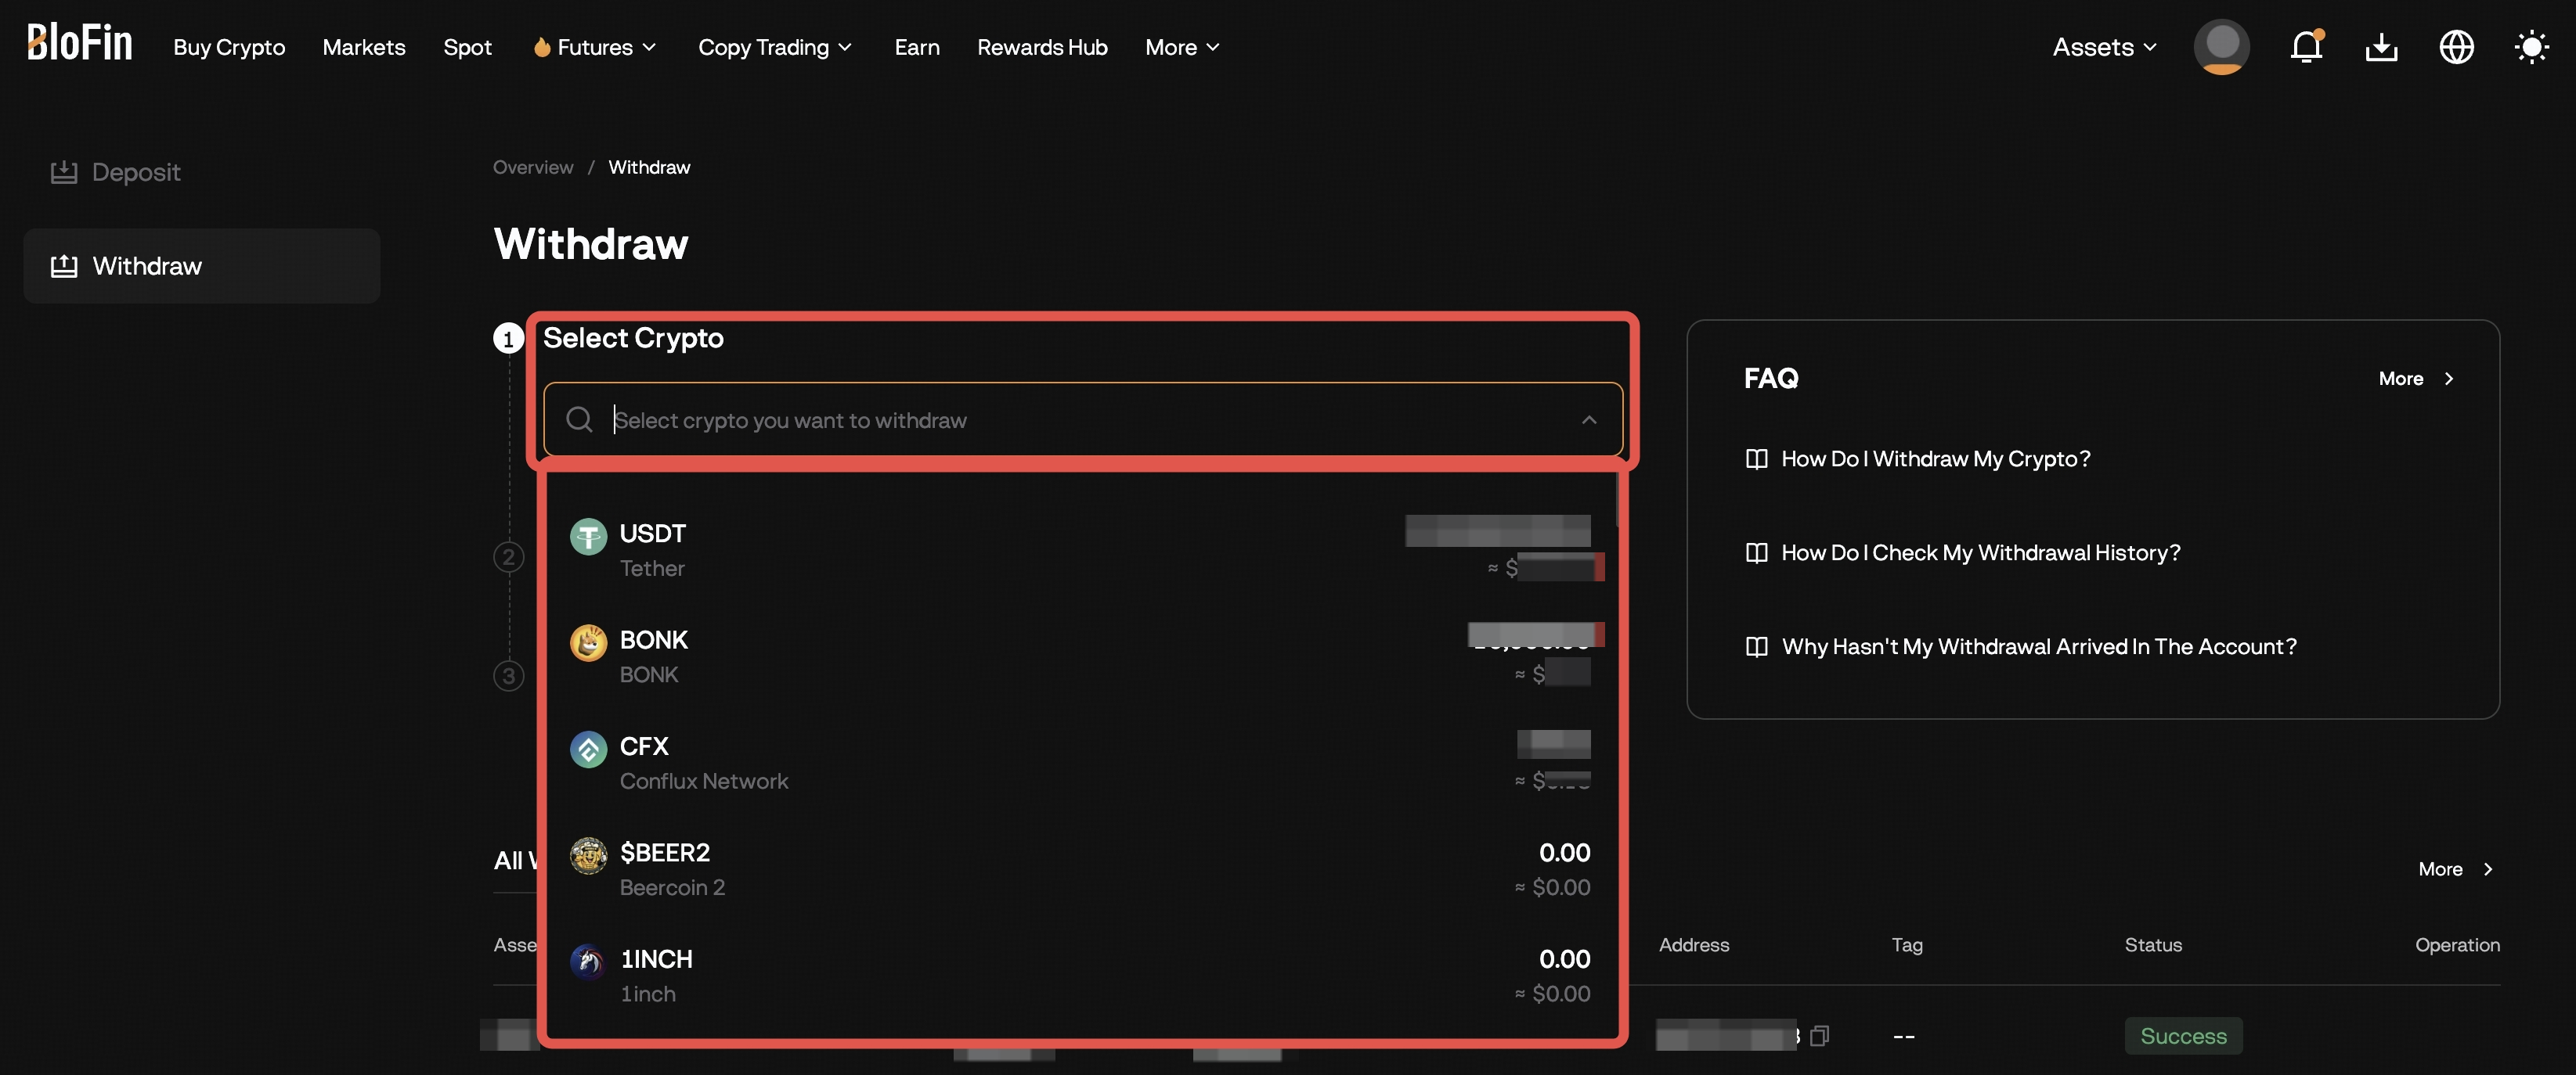This screenshot has height=1075, width=2576.
Task: Expand the Assets menu
Action: 2101,46
